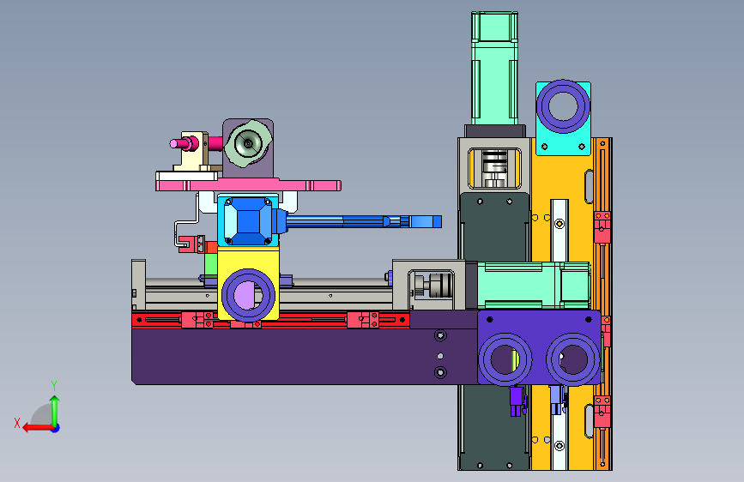Select the small purple connector at the bottom
The width and height of the screenshot is (744, 482).
517,401
